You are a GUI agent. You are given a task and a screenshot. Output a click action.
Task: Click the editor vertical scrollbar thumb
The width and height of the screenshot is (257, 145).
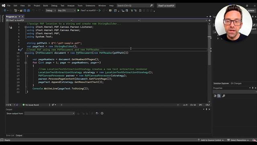210,45
